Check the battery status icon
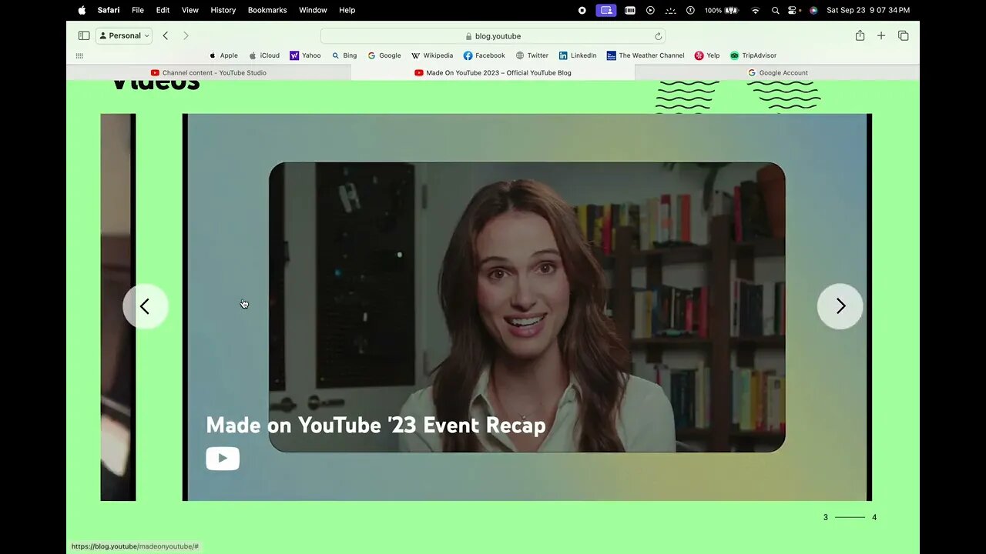986x554 pixels. point(721,10)
